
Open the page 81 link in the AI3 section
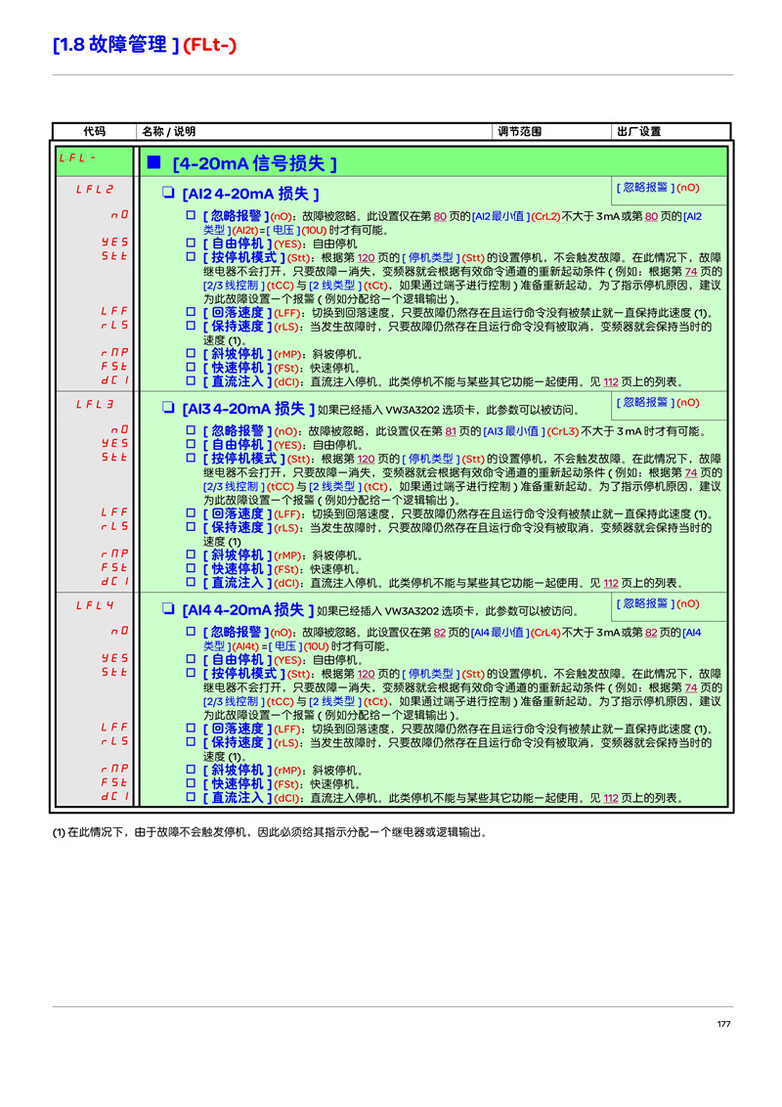tap(451, 431)
